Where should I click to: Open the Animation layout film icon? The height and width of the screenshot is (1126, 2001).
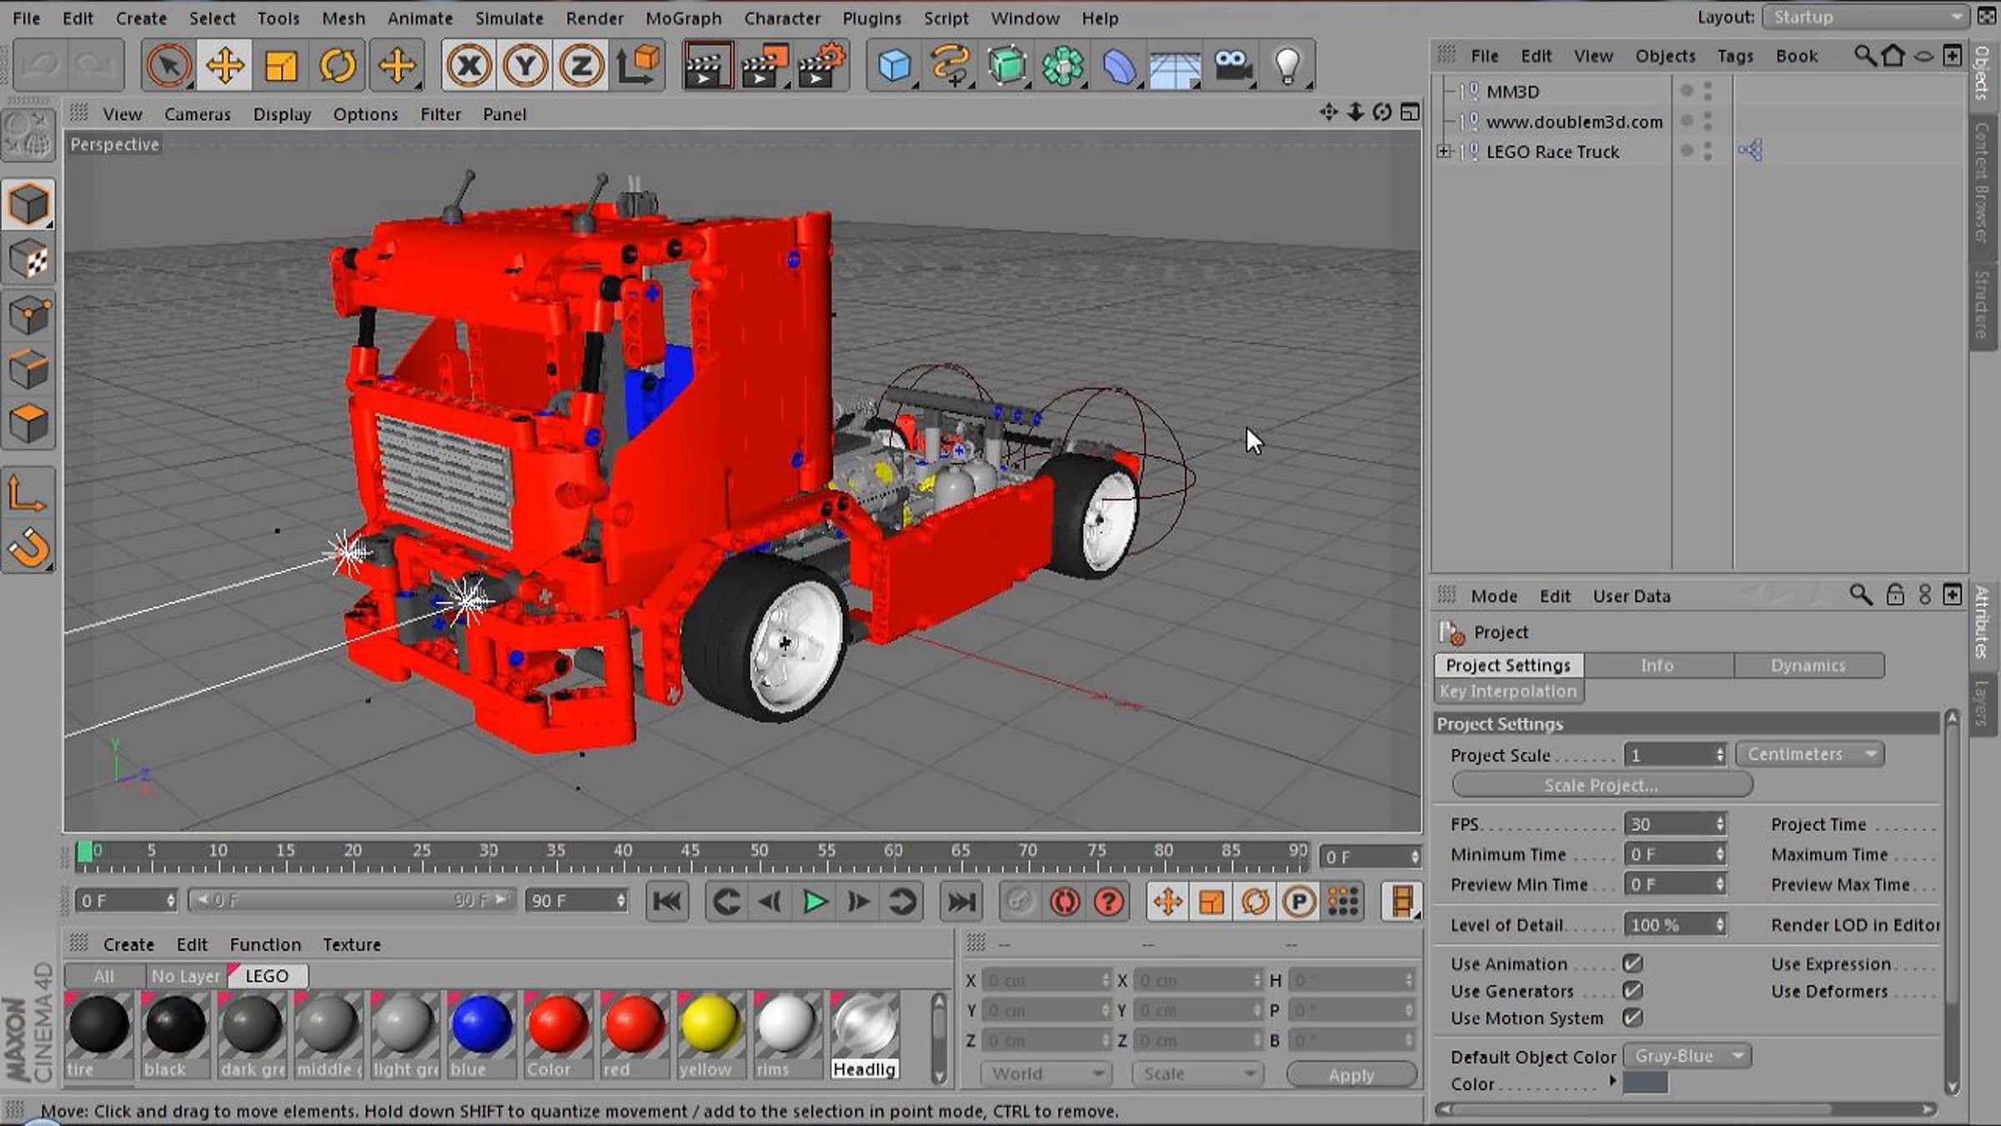1401,902
